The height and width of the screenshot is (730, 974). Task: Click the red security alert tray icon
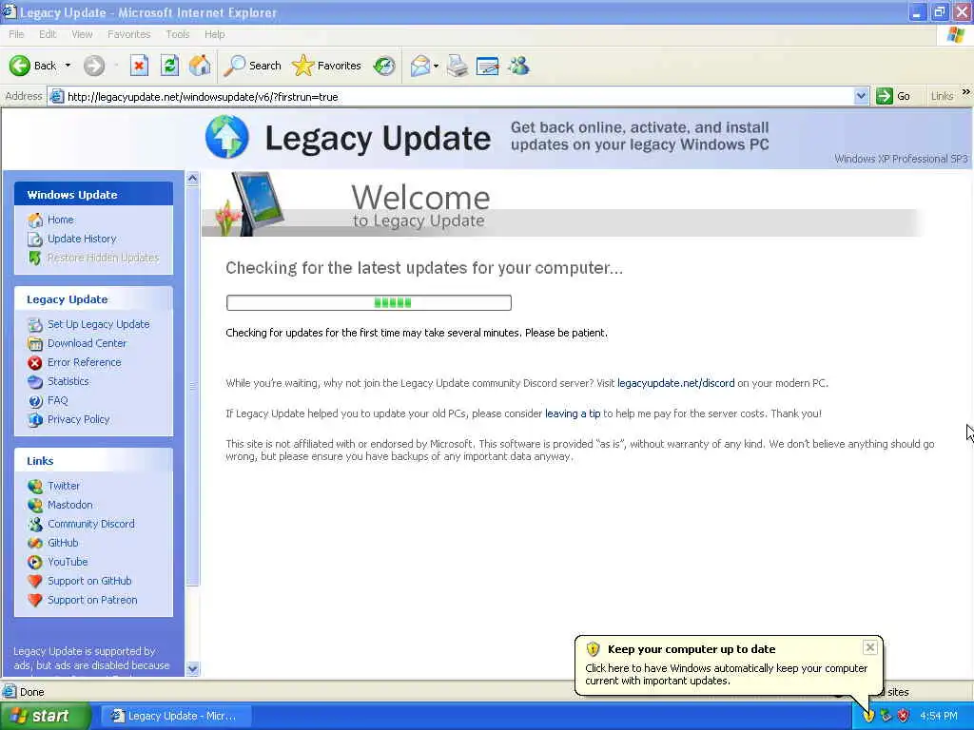click(x=904, y=716)
